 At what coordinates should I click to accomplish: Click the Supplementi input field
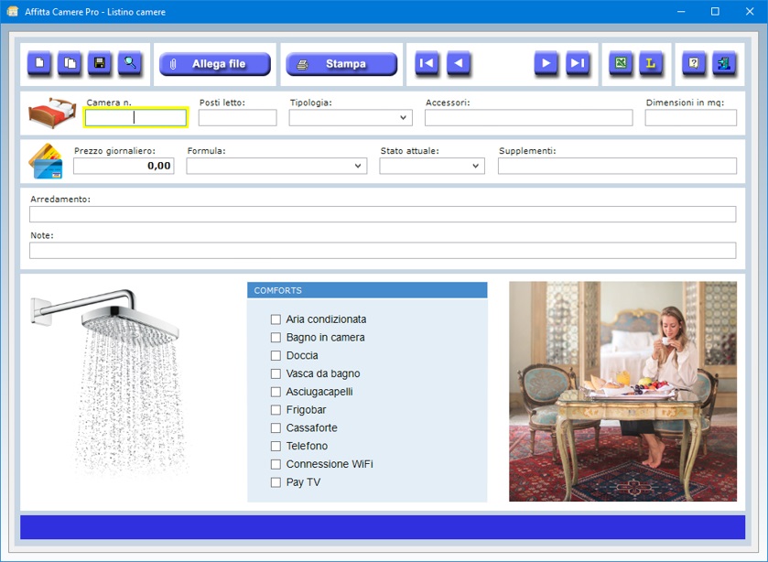tap(617, 166)
